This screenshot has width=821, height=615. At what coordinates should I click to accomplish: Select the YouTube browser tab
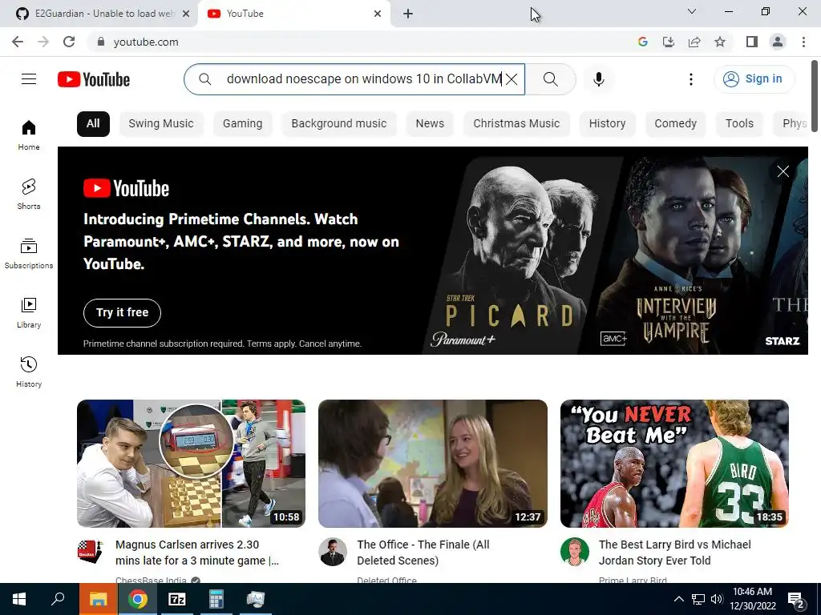(x=293, y=14)
